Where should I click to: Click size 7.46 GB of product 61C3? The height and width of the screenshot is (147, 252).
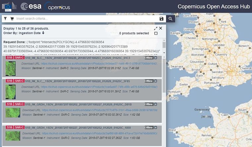pos(134,68)
